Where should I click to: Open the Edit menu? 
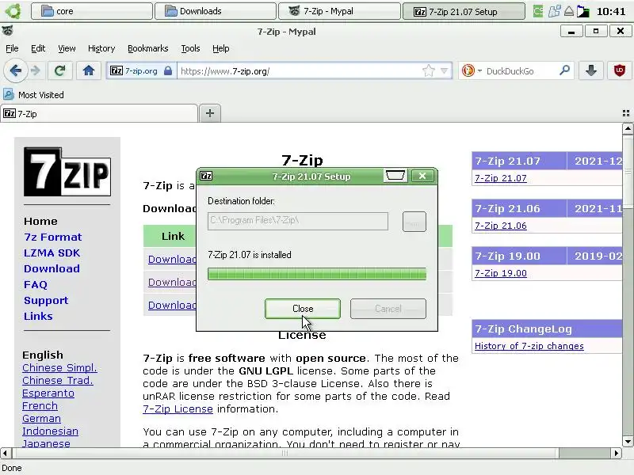38,48
